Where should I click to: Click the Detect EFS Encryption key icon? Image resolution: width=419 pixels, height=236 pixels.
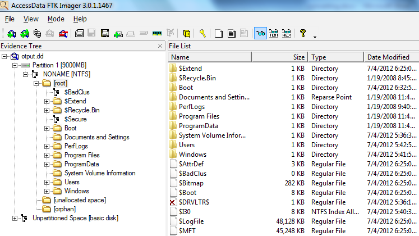202,34
